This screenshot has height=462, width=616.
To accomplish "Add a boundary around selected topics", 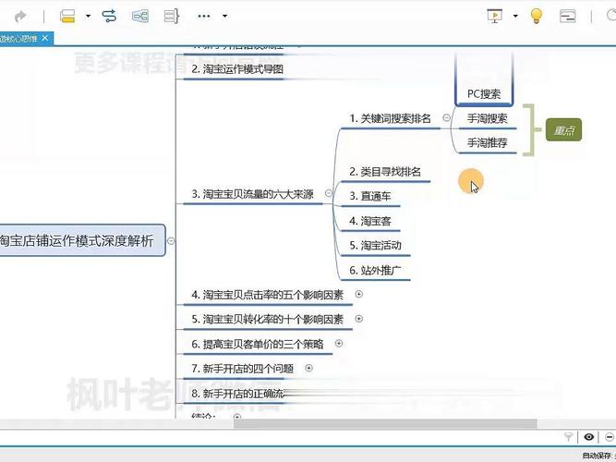I will [x=140, y=16].
